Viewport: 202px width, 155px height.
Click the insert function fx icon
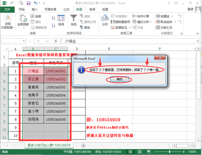click(56, 41)
